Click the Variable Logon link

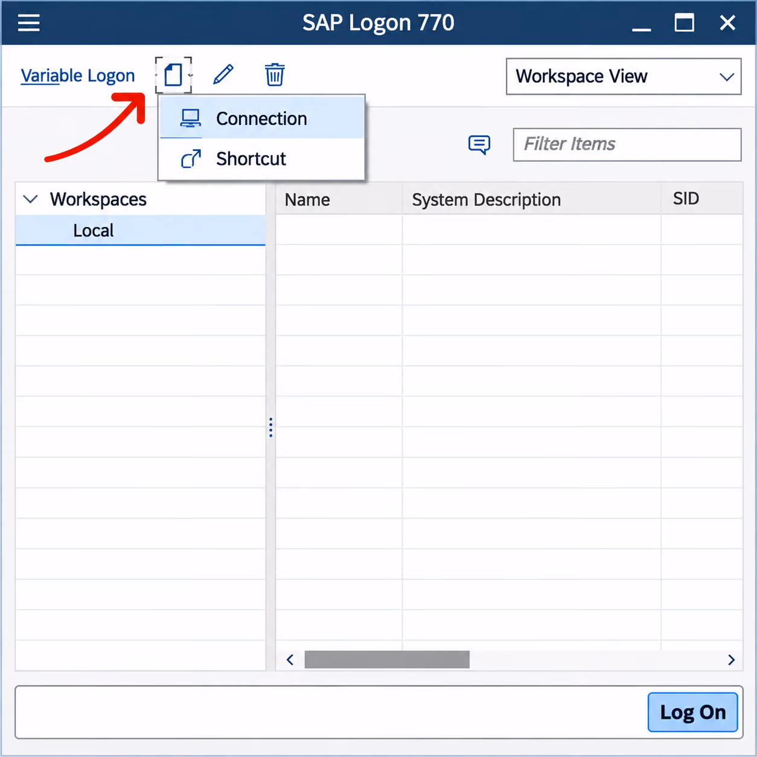pyautogui.click(x=78, y=75)
